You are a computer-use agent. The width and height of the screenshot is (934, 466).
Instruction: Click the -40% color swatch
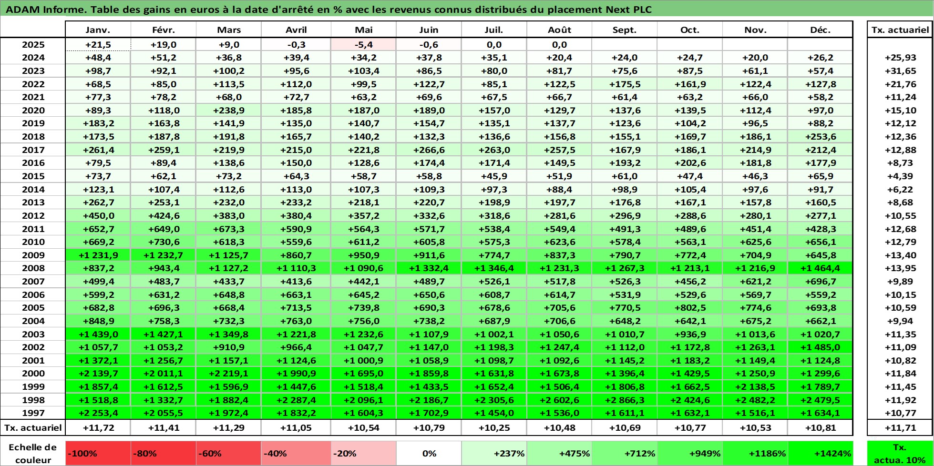pyautogui.click(x=296, y=454)
